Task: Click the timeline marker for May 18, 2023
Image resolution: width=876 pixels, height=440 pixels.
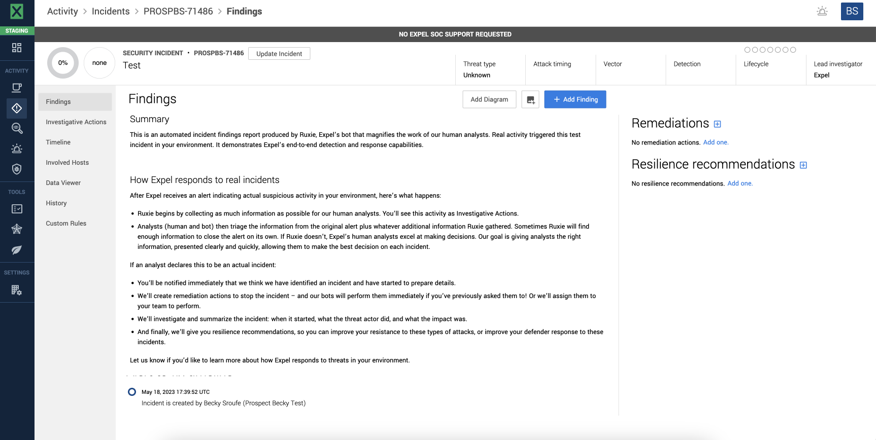Action: click(x=132, y=392)
